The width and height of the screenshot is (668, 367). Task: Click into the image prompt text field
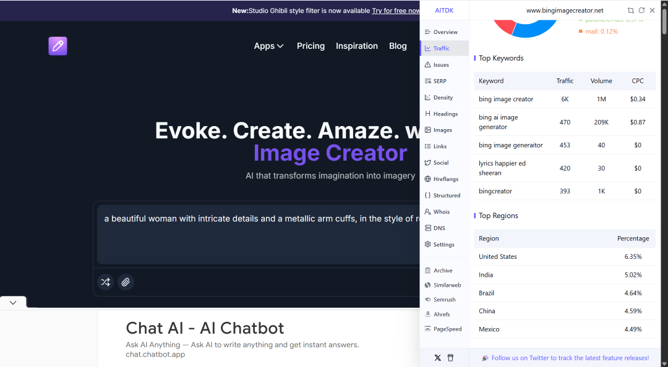point(258,234)
